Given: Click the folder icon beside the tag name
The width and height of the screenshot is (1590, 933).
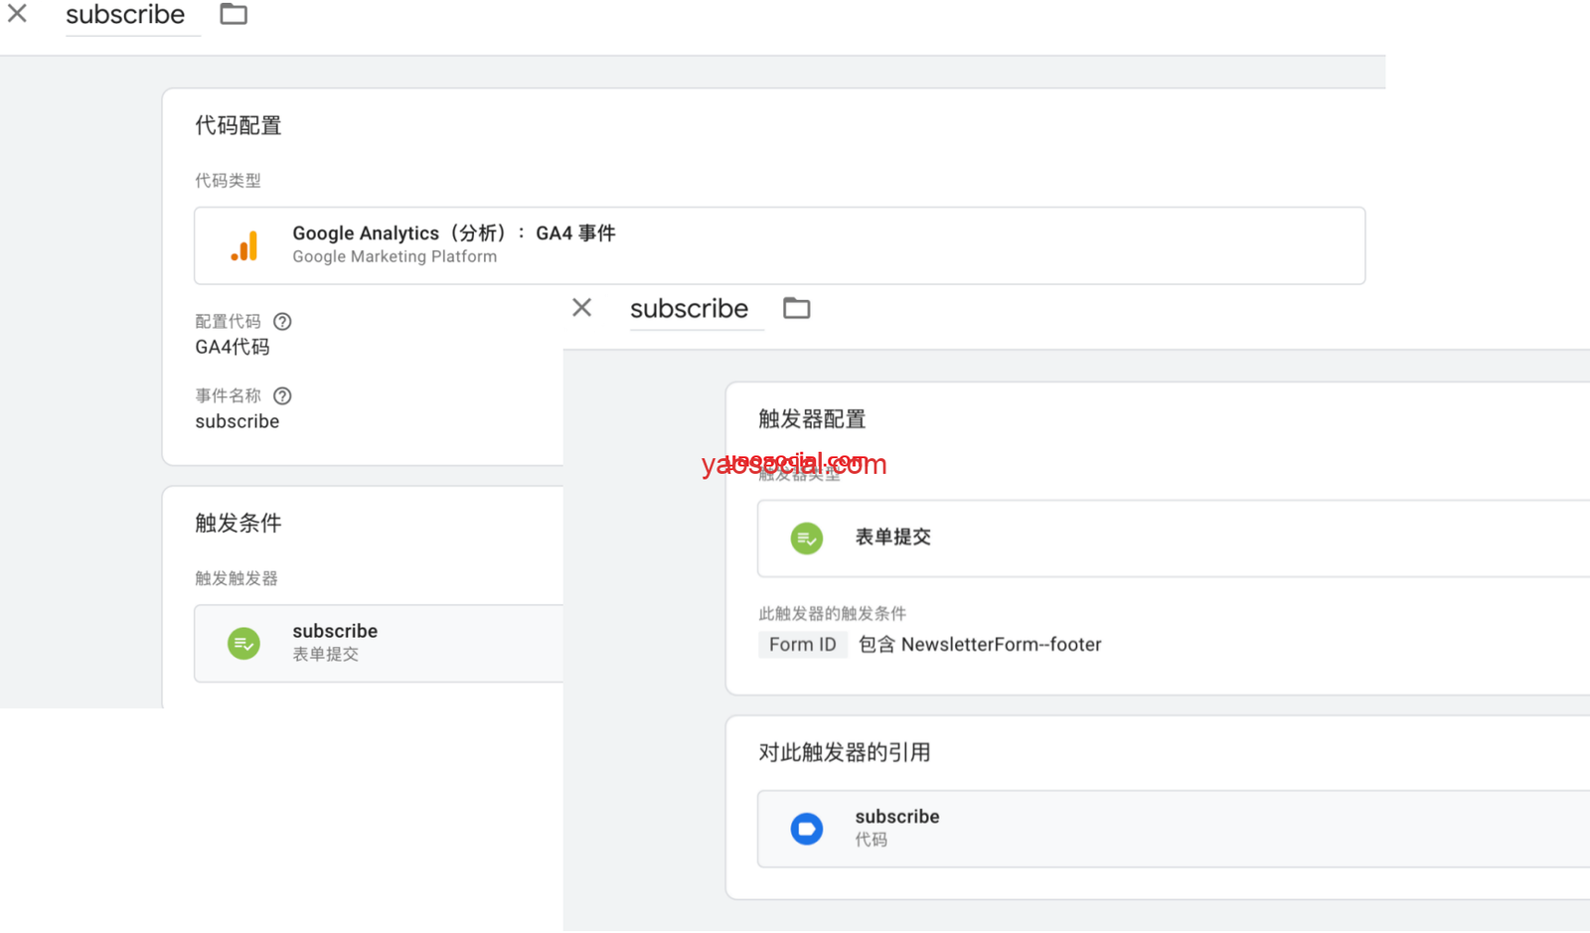Looking at the screenshot, I should click(x=234, y=14).
